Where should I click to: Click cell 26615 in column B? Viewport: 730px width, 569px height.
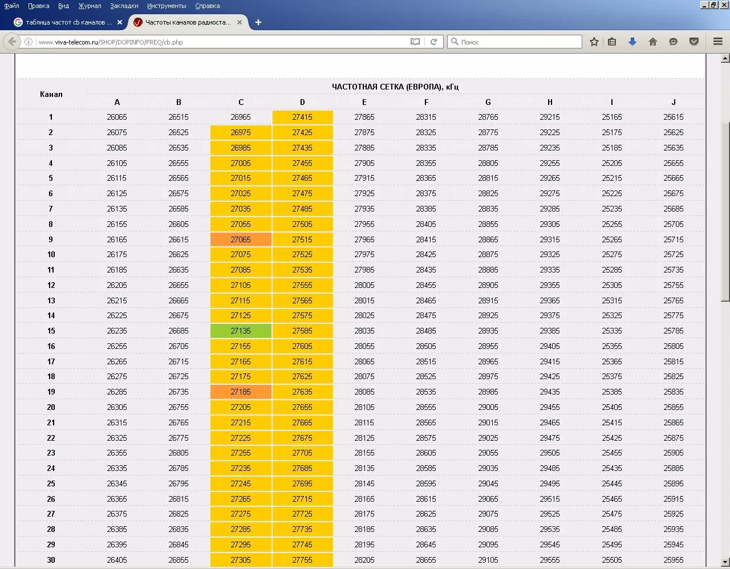pyautogui.click(x=179, y=239)
